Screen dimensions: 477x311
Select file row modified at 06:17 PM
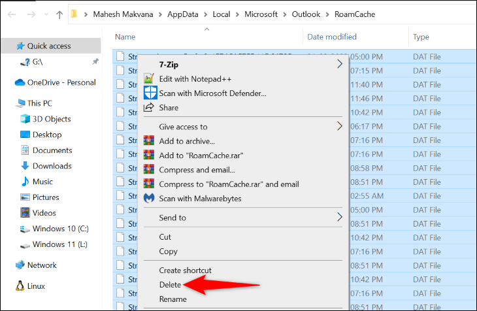(294, 126)
